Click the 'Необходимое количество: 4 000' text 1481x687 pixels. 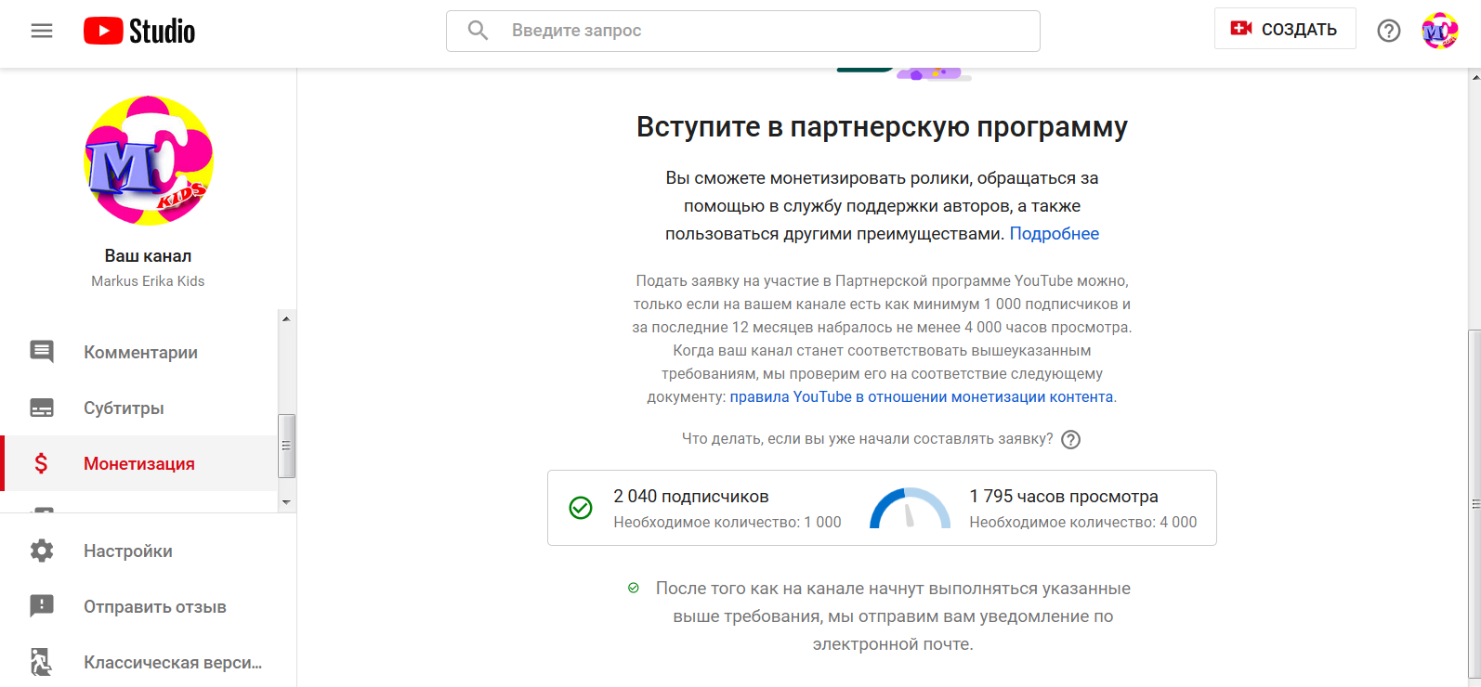coord(1083,523)
